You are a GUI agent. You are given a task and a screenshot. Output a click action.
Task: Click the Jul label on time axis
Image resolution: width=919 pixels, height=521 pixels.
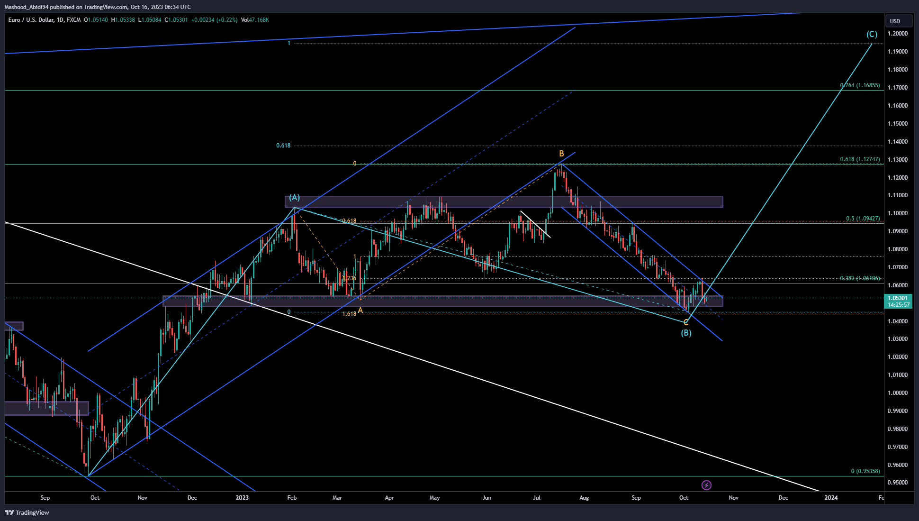[537, 498]
